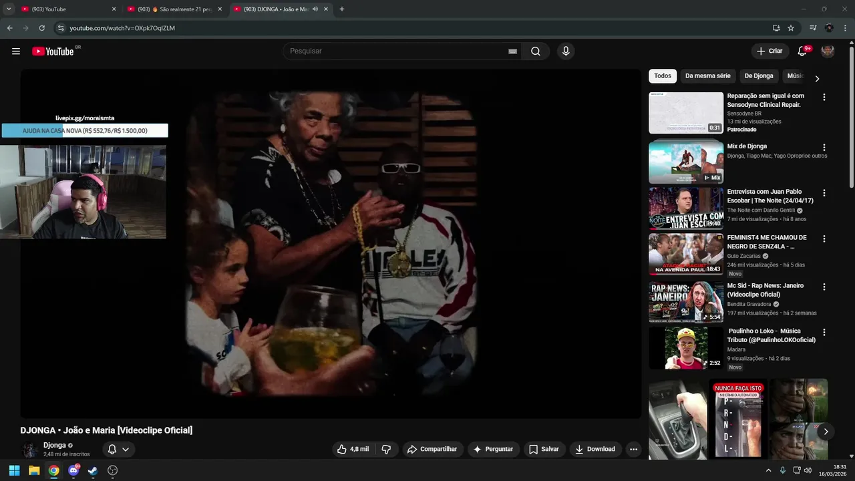
Task: Open options for Juan Pablo Escobar interview
Action: [x=824, y=192]
